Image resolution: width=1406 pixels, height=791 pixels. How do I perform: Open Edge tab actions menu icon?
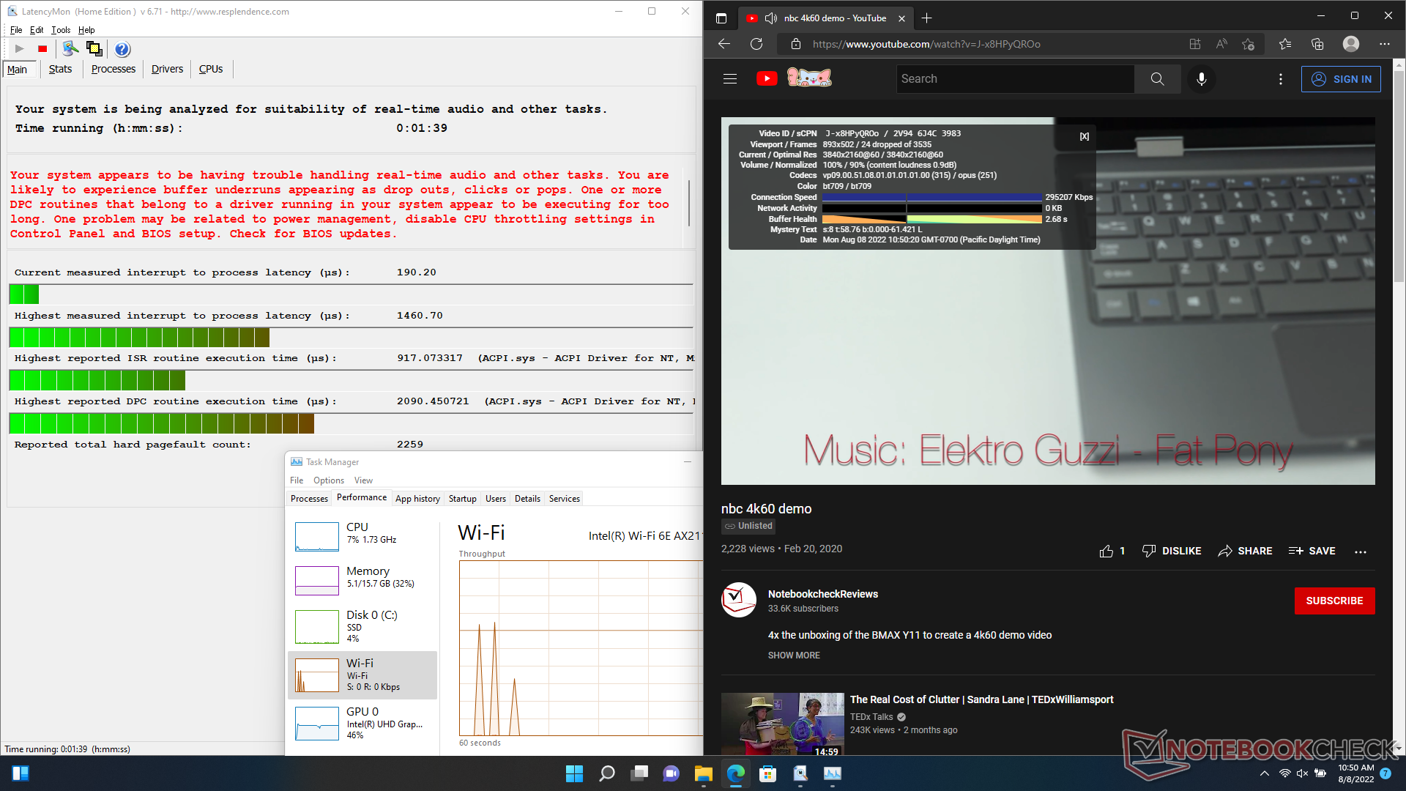coord(721,18)
